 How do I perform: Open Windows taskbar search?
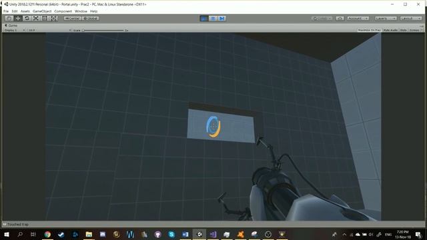coord(20,234)
